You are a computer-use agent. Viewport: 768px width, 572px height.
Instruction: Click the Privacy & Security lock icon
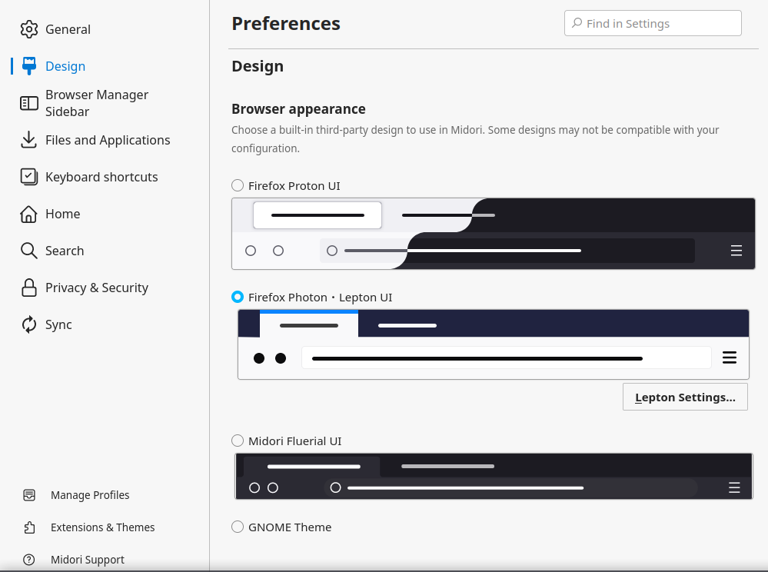tap(29, 288)
